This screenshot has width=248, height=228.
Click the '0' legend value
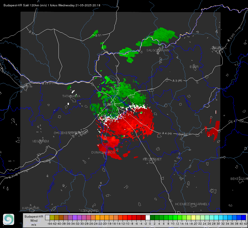coord(150,224)
